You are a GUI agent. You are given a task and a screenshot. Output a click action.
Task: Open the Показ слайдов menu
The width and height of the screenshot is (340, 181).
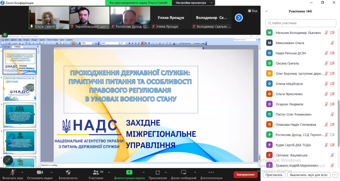click(x=53, y=40)
